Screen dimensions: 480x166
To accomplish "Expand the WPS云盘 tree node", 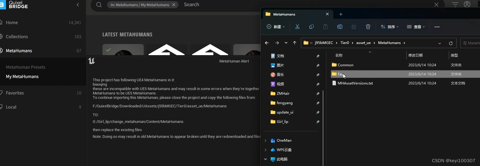I will (x=266, y=150).
